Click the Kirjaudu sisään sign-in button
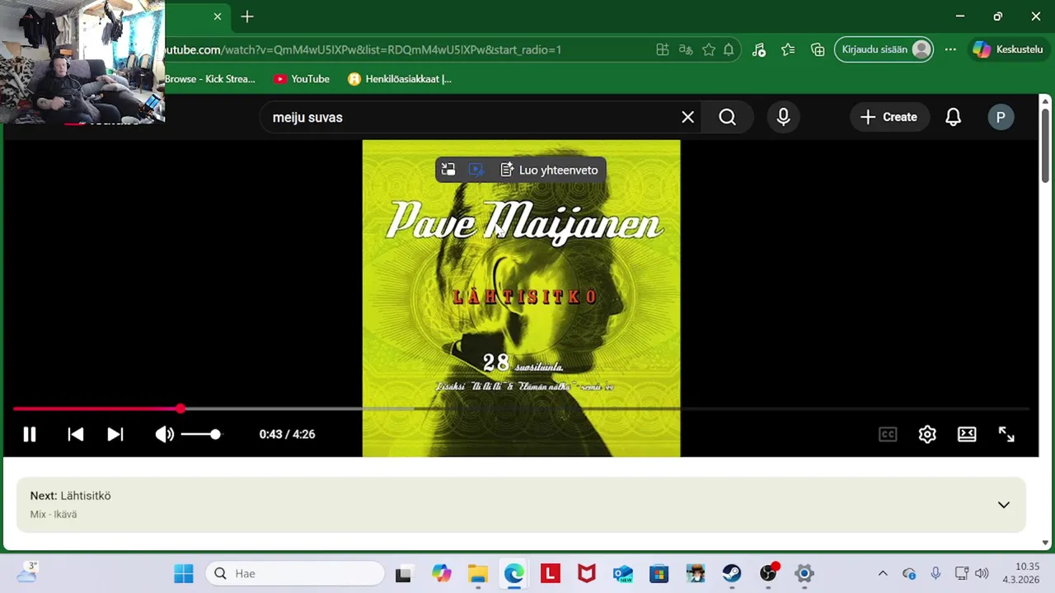The image size is (1055, 593). point(884,49)
